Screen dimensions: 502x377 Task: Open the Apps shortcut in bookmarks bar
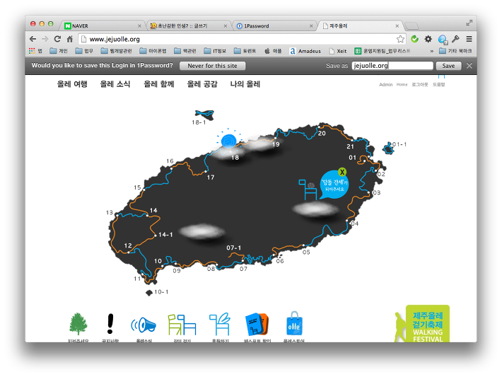click(35, 51)
